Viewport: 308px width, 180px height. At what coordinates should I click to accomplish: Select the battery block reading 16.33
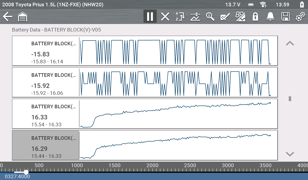pyautogui.click(x=45, y=114)
